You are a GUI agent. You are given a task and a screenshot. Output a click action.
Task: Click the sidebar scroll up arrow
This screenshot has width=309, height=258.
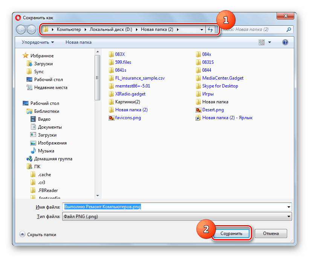pyautogui.click(x=98, y=52)
